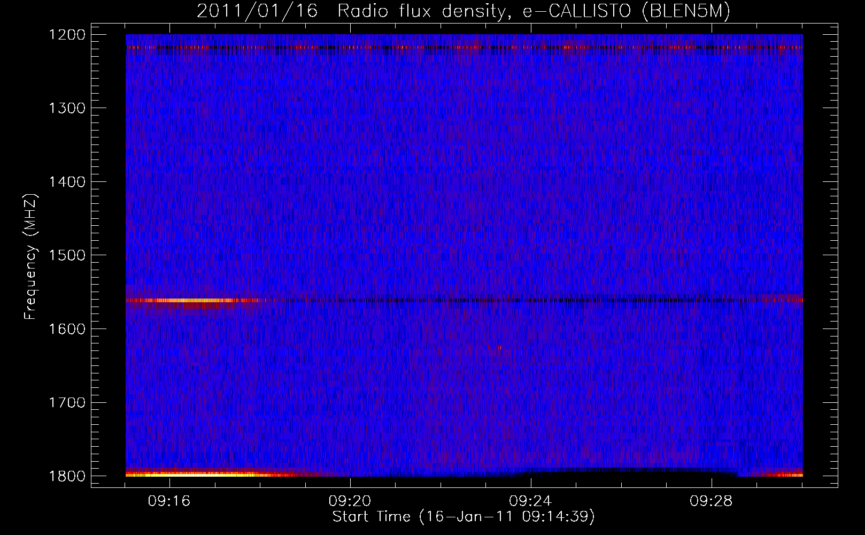Click the plot title with date 2011/01/16

(x=464, y=11)
